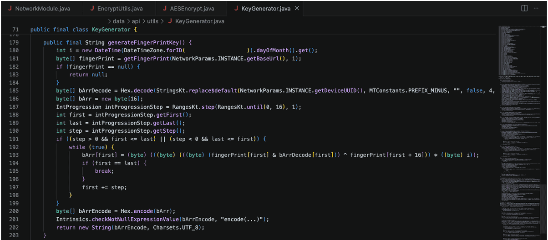Click the method name generateFingerPrintKey
The width and height of the screenshot is (548, 240).
(x=146, y=43)
